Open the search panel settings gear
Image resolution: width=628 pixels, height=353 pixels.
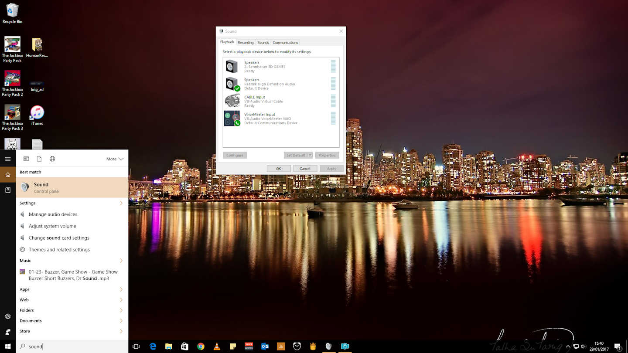click(8, 316)
